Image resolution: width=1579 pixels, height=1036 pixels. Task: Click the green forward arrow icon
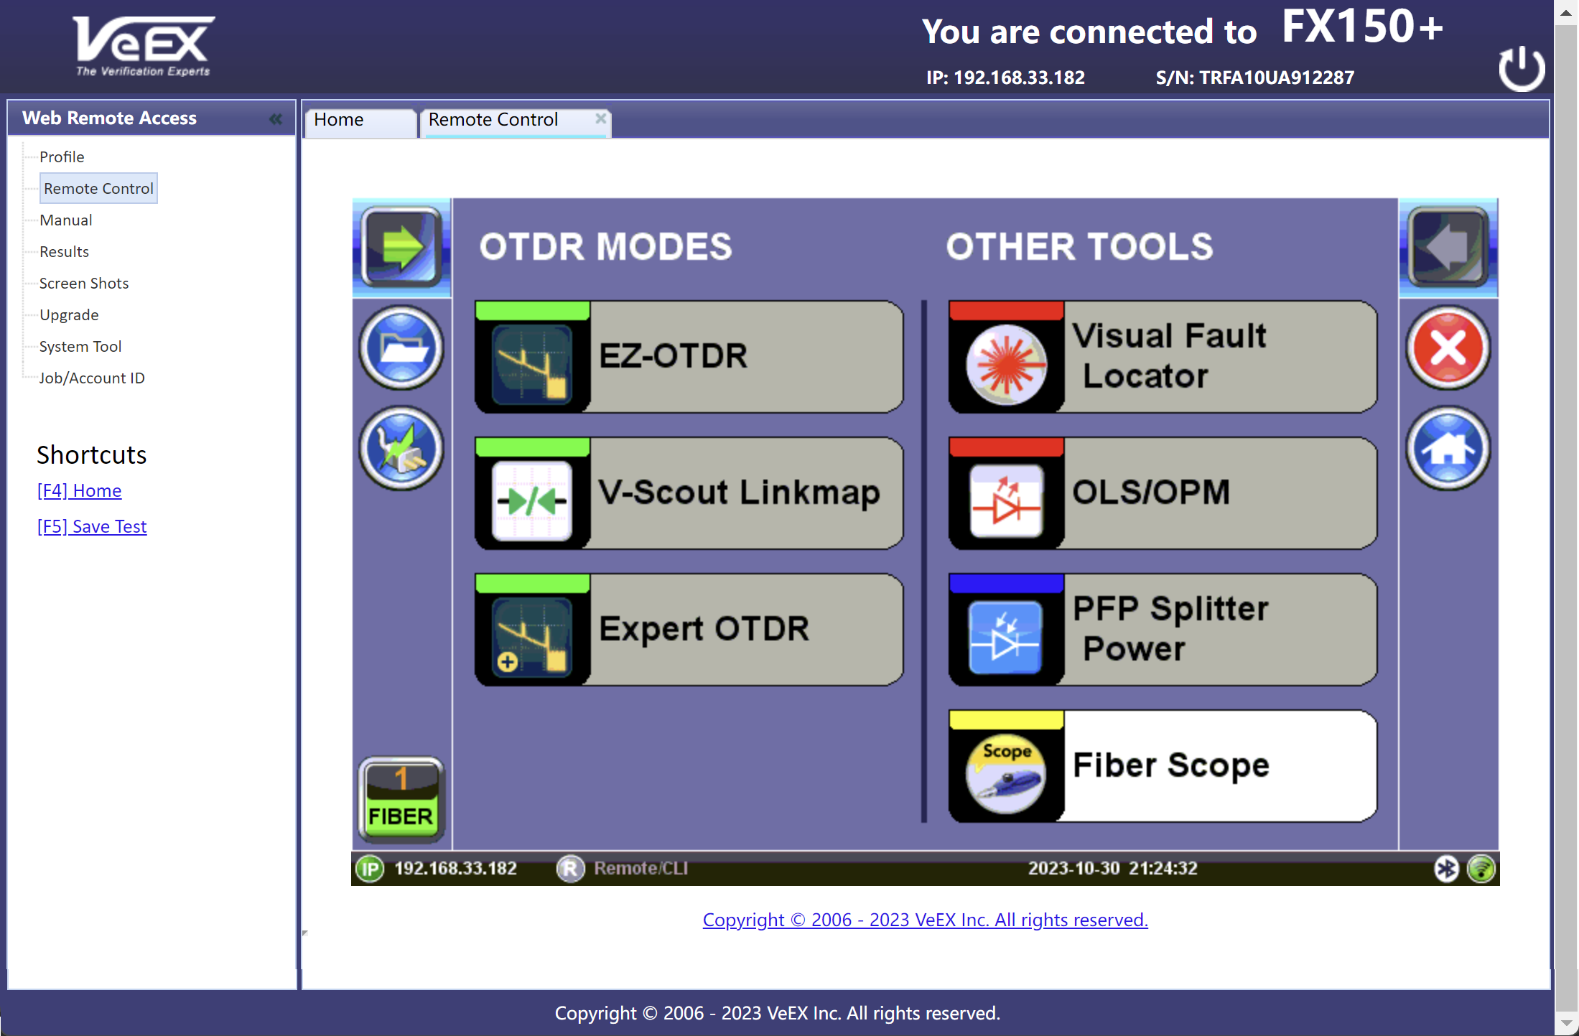coord(401,247)
